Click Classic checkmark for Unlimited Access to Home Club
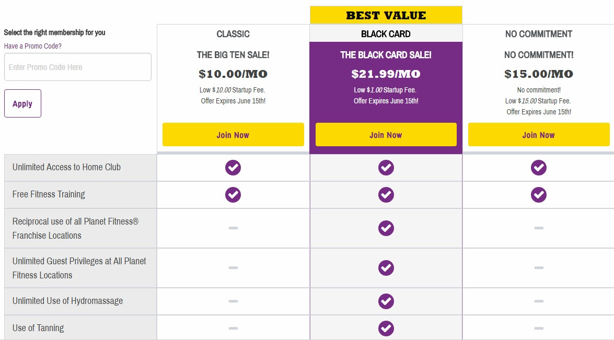The height and width of the screenshot is (340, 614). tap(233, 168)
